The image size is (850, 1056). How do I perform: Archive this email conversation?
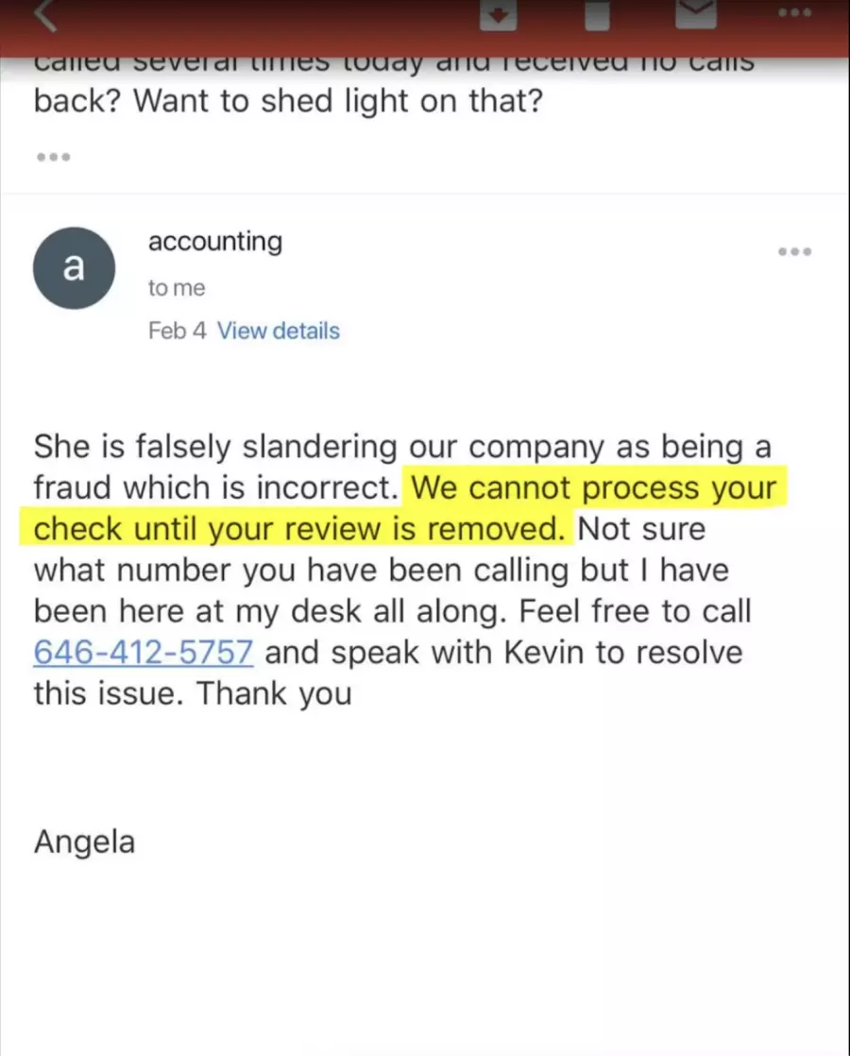click(x=496, y=15)
